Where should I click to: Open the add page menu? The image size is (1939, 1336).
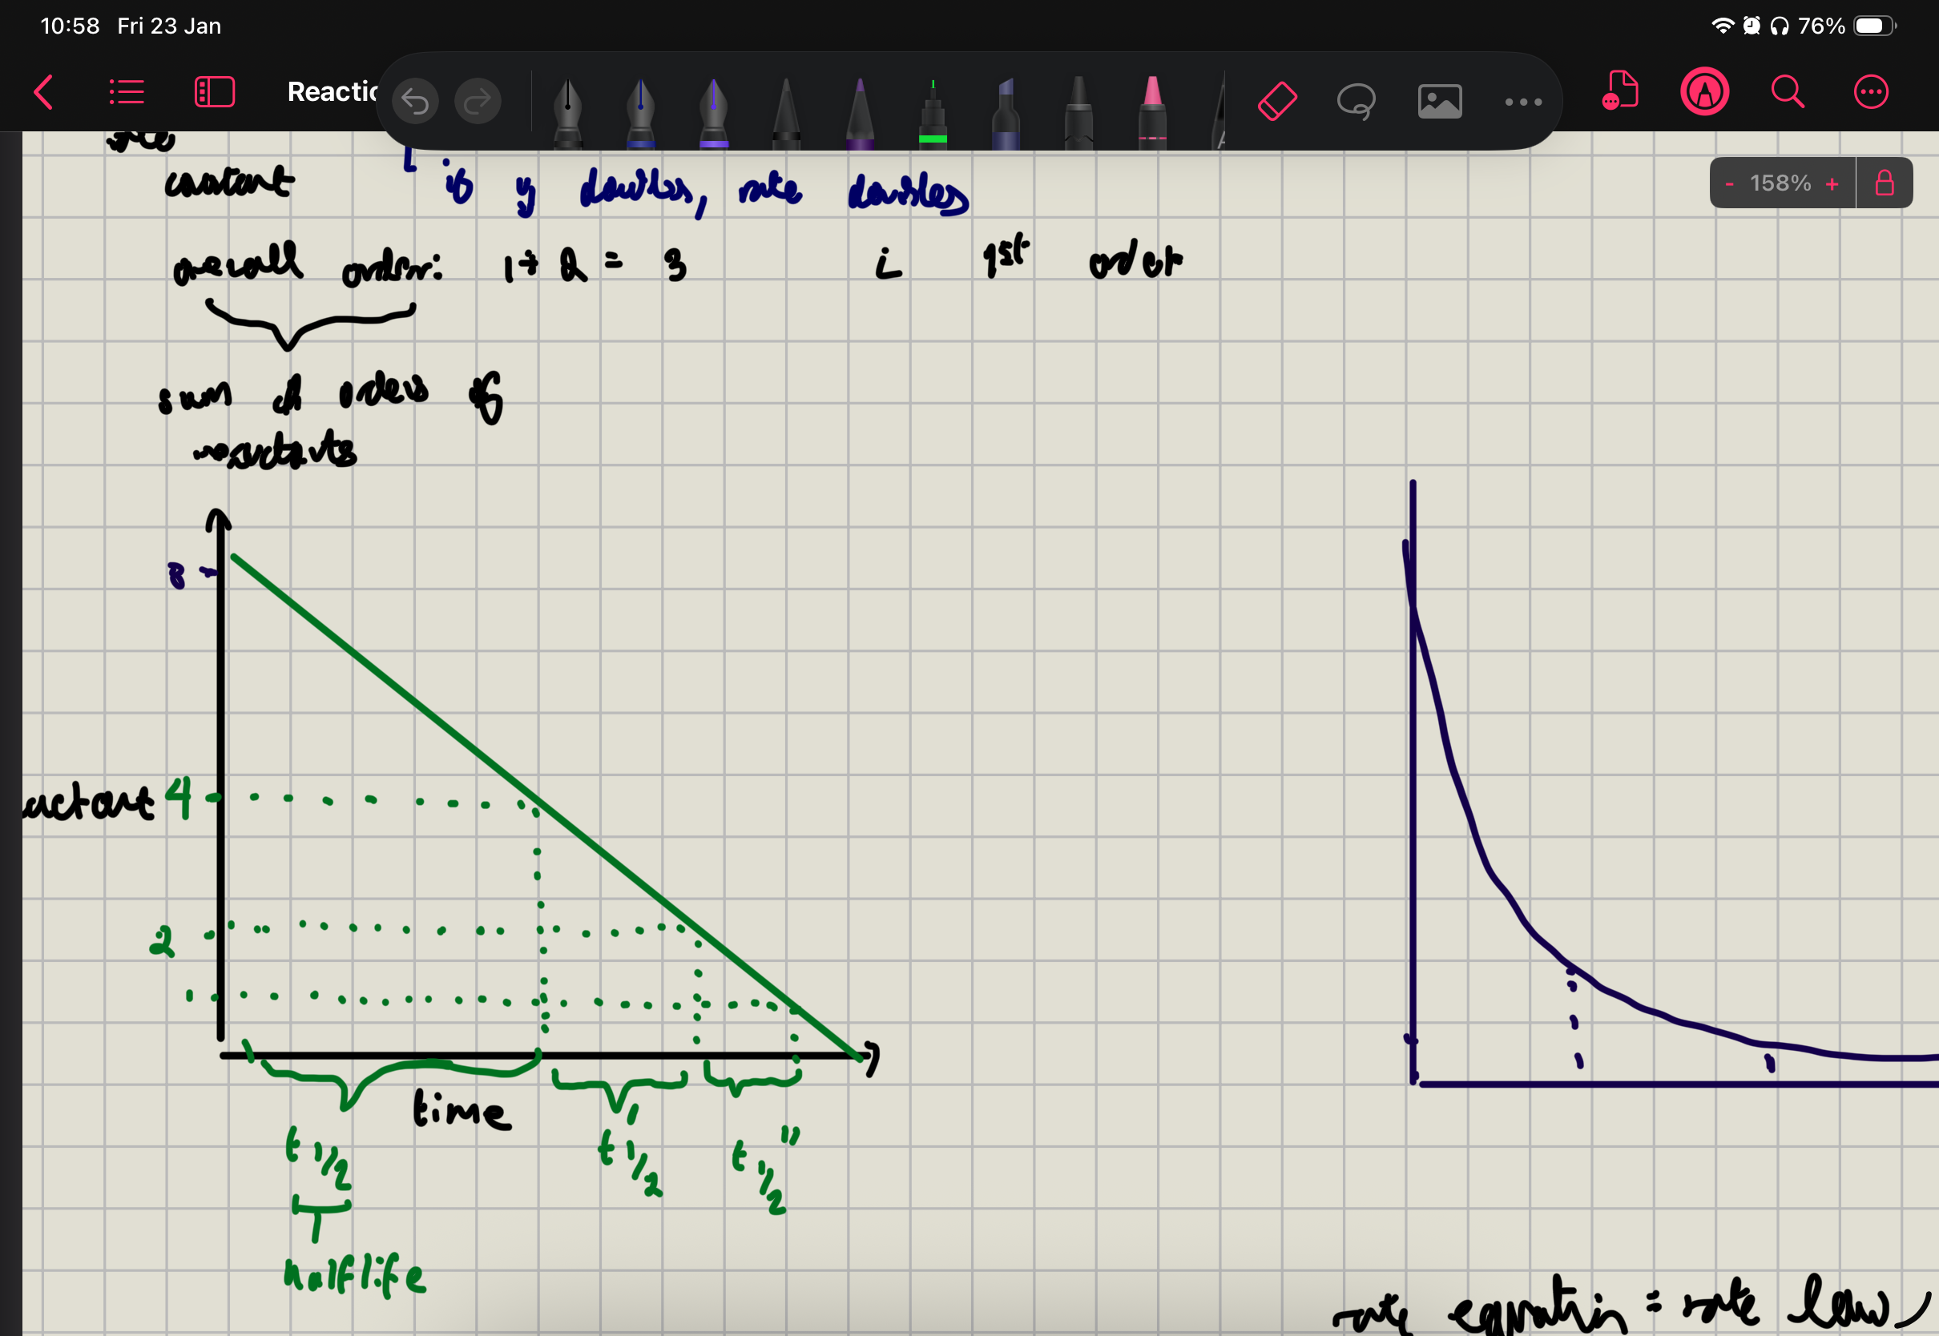1620,92
